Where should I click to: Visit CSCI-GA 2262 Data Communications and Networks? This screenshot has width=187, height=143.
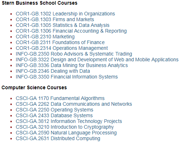pyautogui.click(x=74, y=104)
